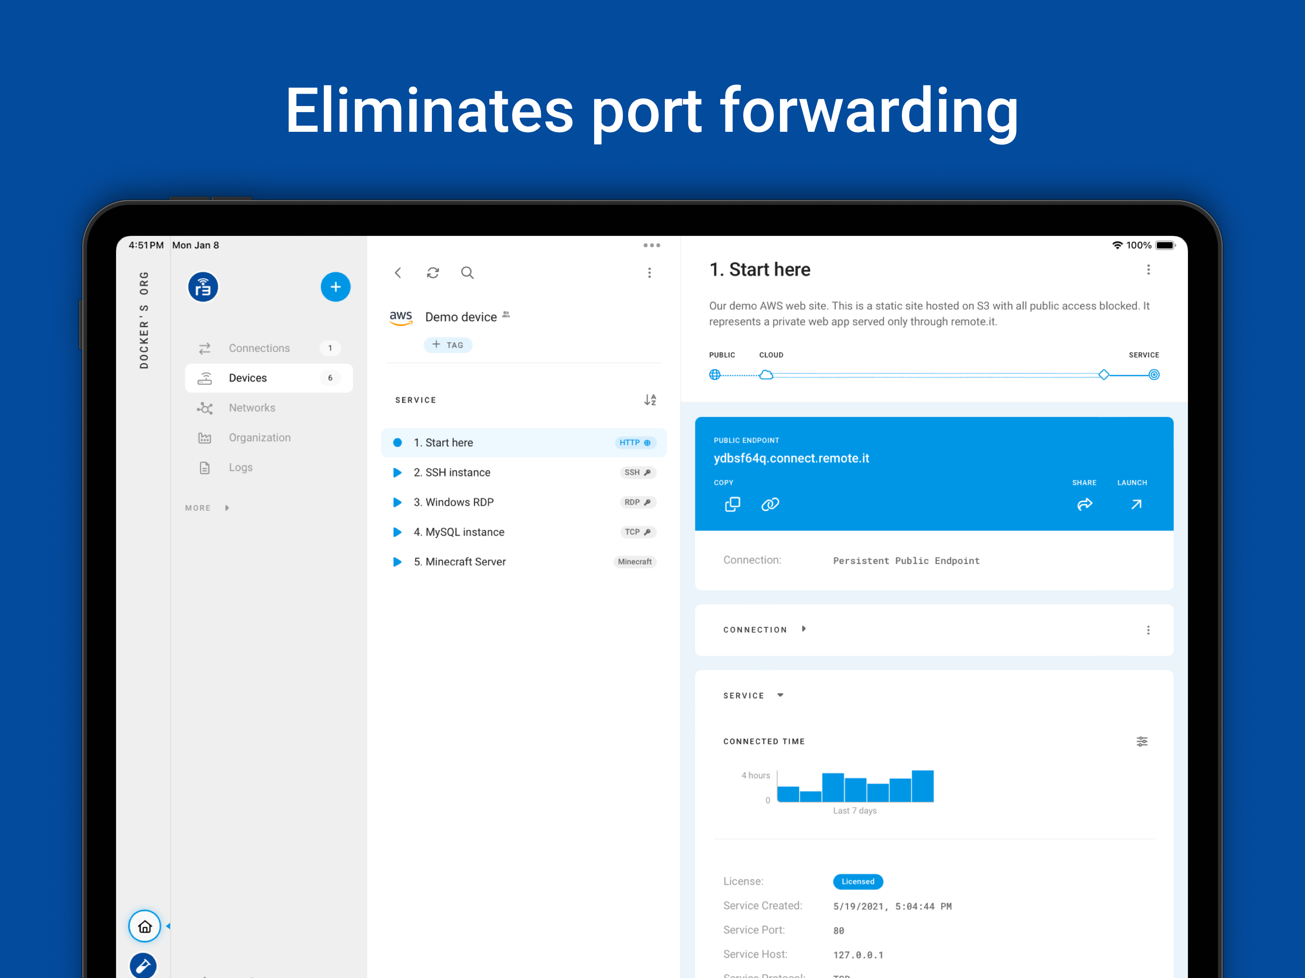Open the Connections sidebar item
The width and height of the screenshot is (1305, 978).
pos(259,348)
